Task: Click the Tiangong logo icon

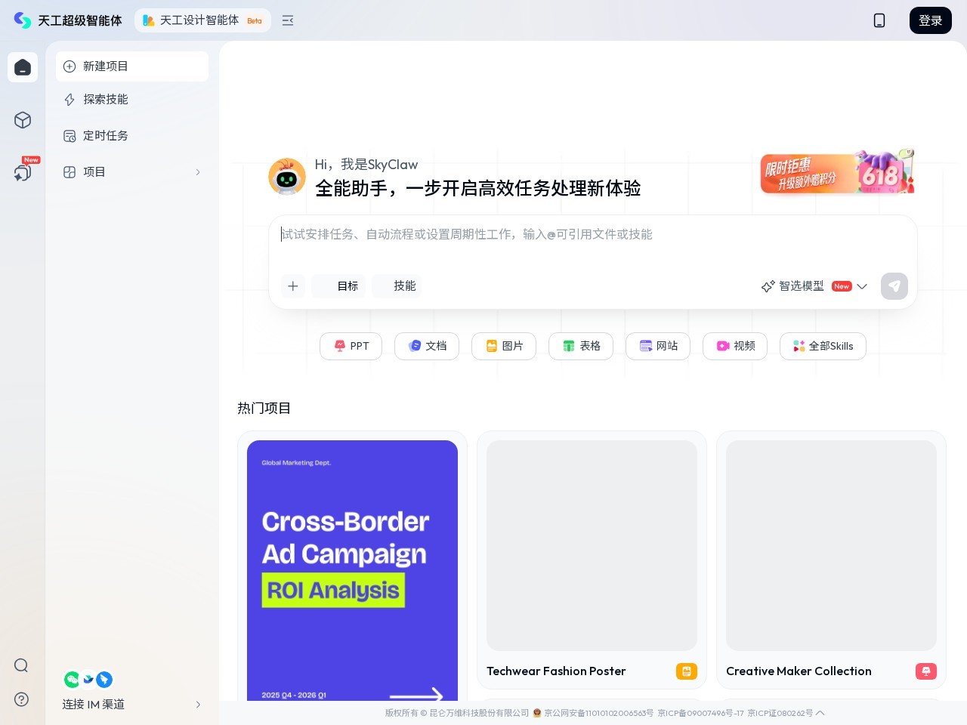Action: [x=23, y=20]
